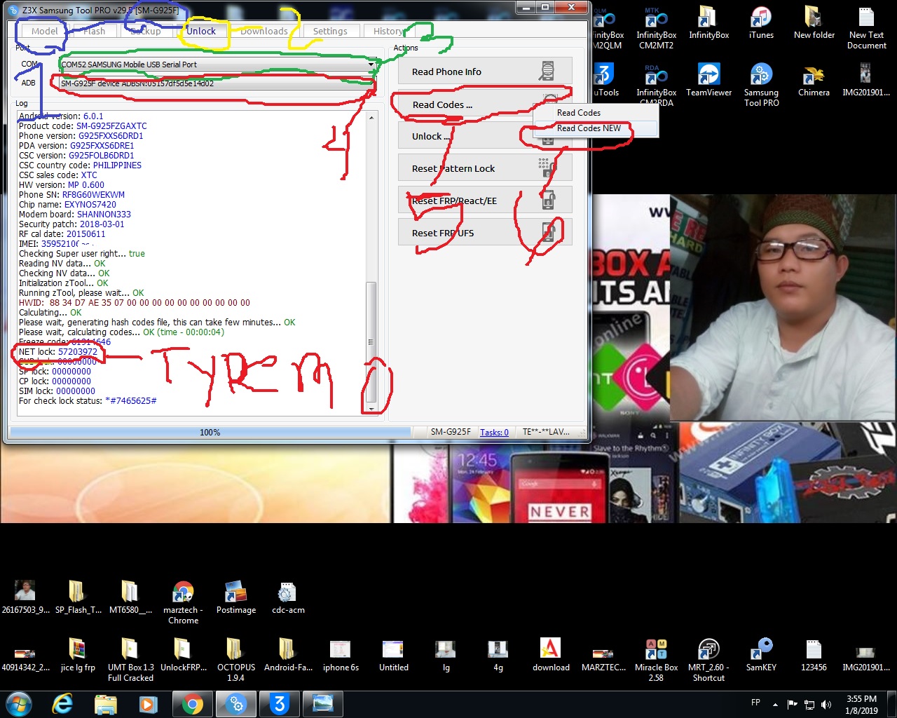Select the SamKEY desktop shortcut
The width and height of the screenshot is (897, 718).
(x=761, y=655)
